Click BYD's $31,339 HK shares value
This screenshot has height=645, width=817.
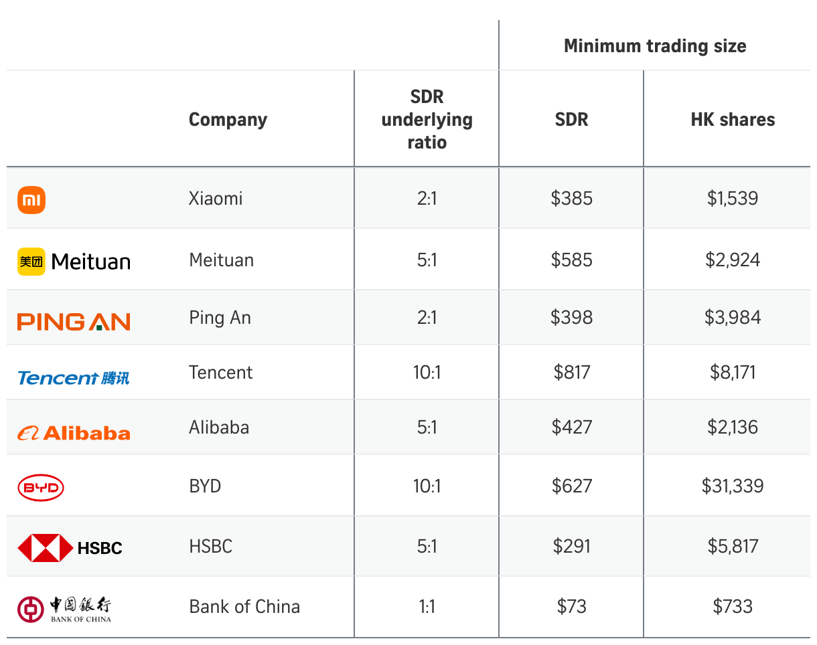732,486
